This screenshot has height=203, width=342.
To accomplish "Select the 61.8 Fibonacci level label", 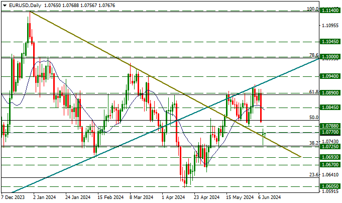I will tap(314, 92).
